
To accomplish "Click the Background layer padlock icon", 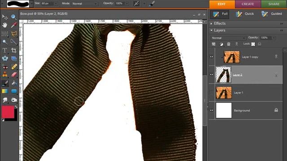I will pos(276,110).
